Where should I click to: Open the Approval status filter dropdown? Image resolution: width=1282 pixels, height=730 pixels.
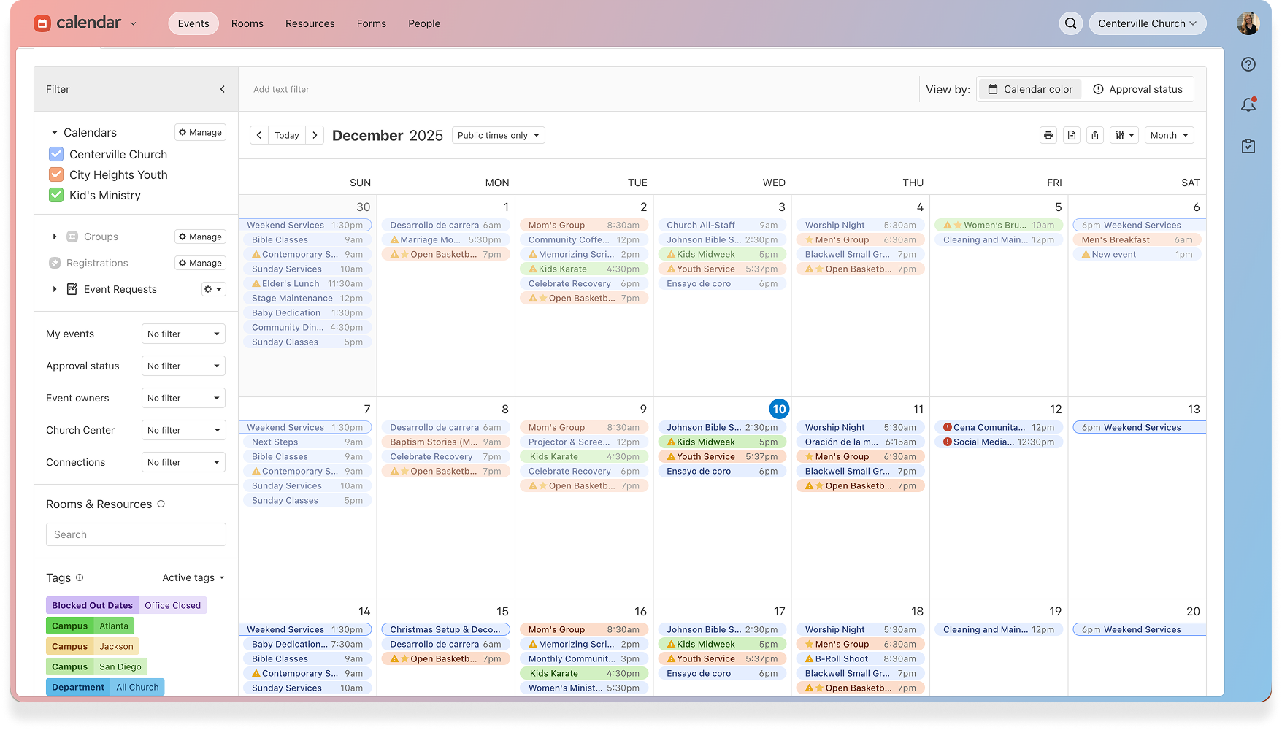(x=183, y=366)
